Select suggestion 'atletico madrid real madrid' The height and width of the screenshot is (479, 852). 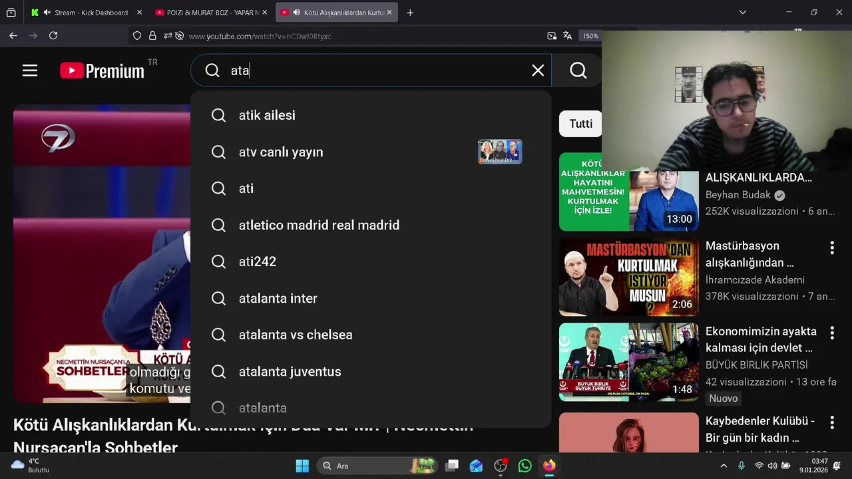(371, 225)
